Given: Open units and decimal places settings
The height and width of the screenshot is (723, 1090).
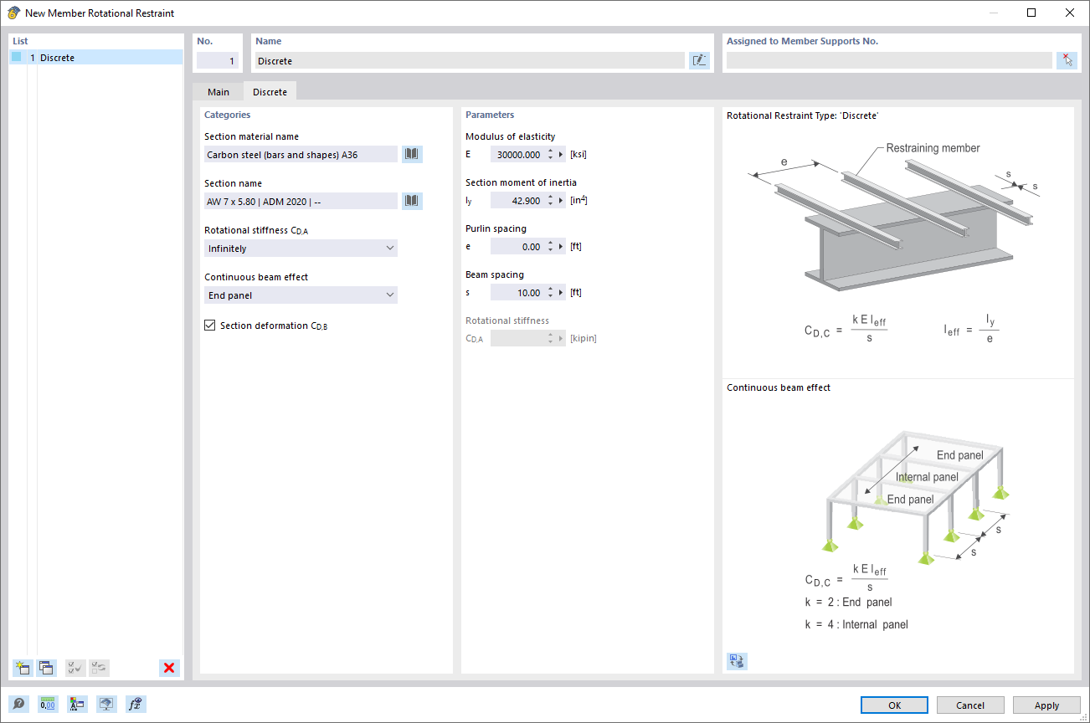Looking at the screenshot, I should coord(48,704).
